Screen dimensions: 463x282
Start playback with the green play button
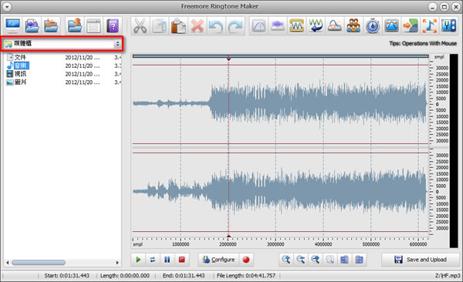(x=138, y=260)
